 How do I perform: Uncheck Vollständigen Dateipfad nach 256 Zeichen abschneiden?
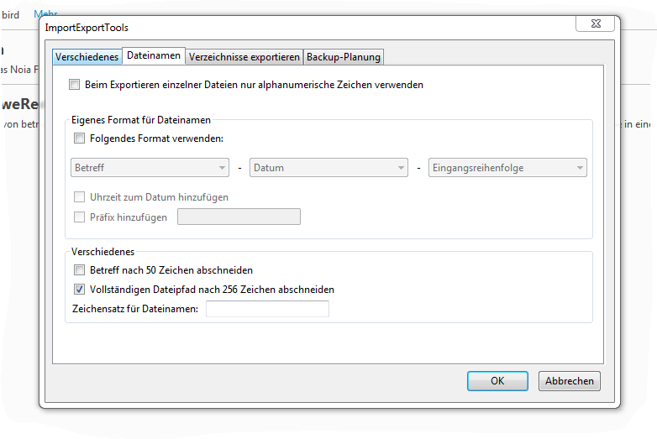coord(80,290)
